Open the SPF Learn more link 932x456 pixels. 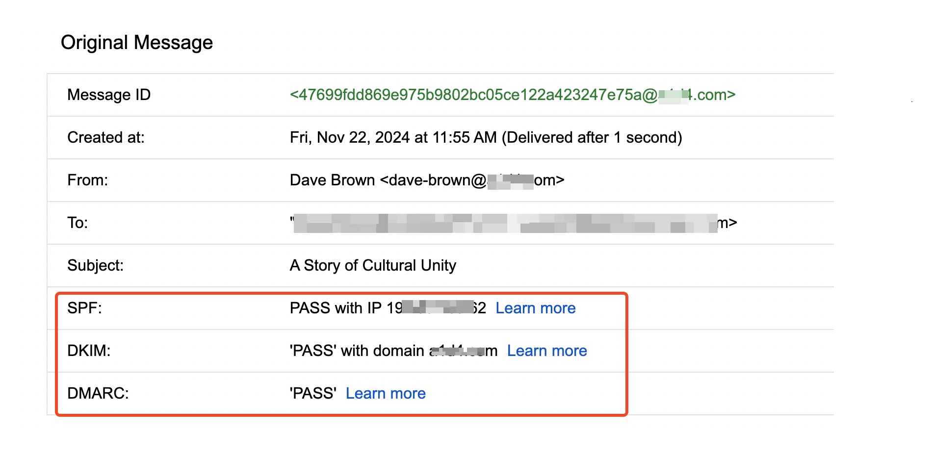click(x=535, y=308)
